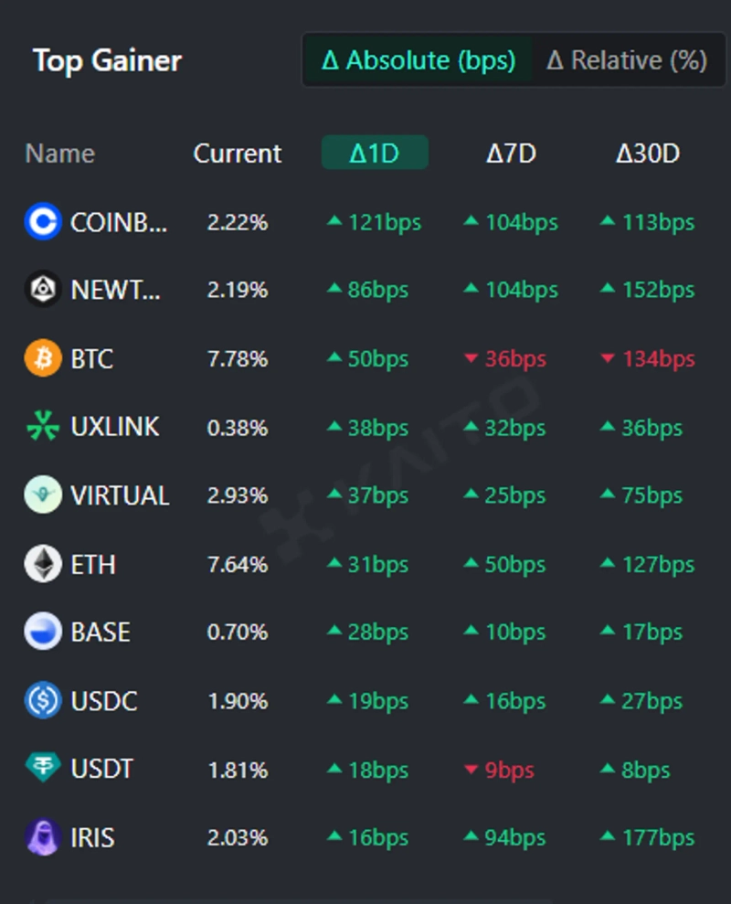
Task: Click the USDC dollar icon
Action: (43, 701)
